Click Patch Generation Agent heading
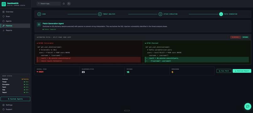Screen dimensions: 253x113 pos(53,24)
